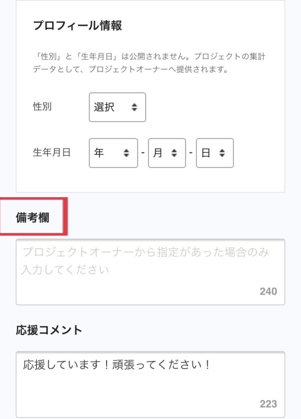The image size is (301, 419).
Task: Click the arrow icon in the 月 selector
Action: click(174, 153)
